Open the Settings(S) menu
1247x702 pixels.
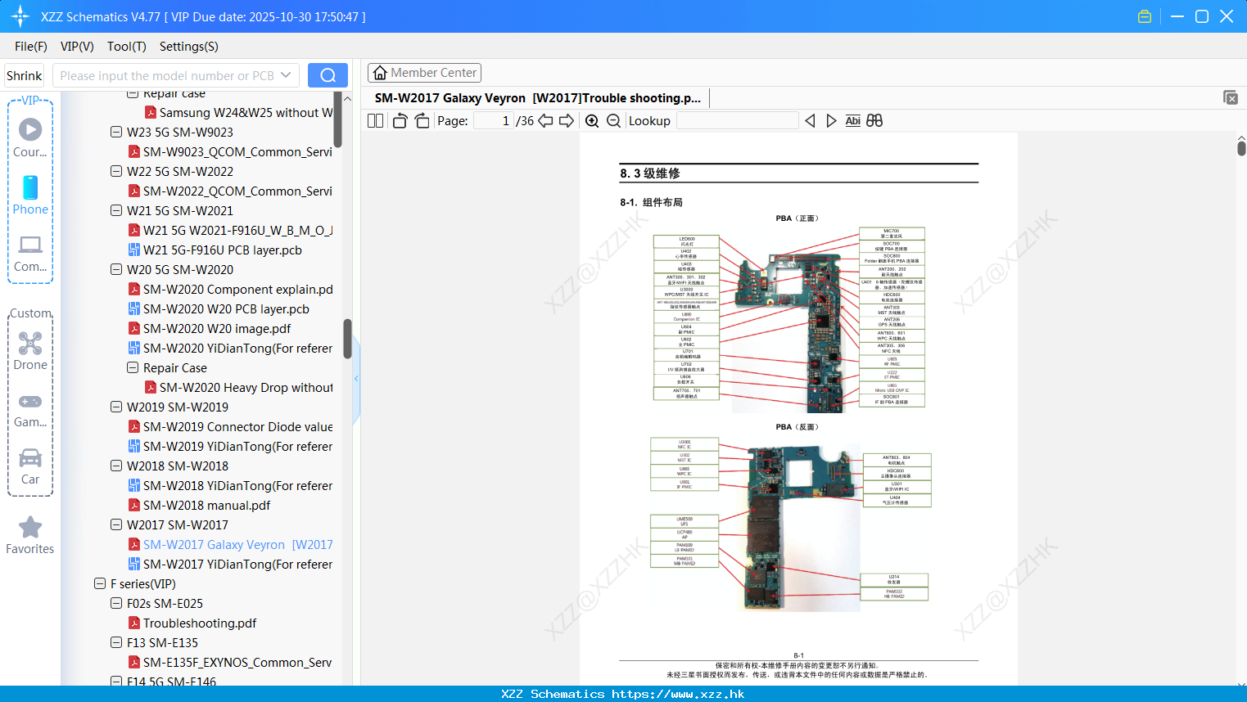(x=189, y=47)
